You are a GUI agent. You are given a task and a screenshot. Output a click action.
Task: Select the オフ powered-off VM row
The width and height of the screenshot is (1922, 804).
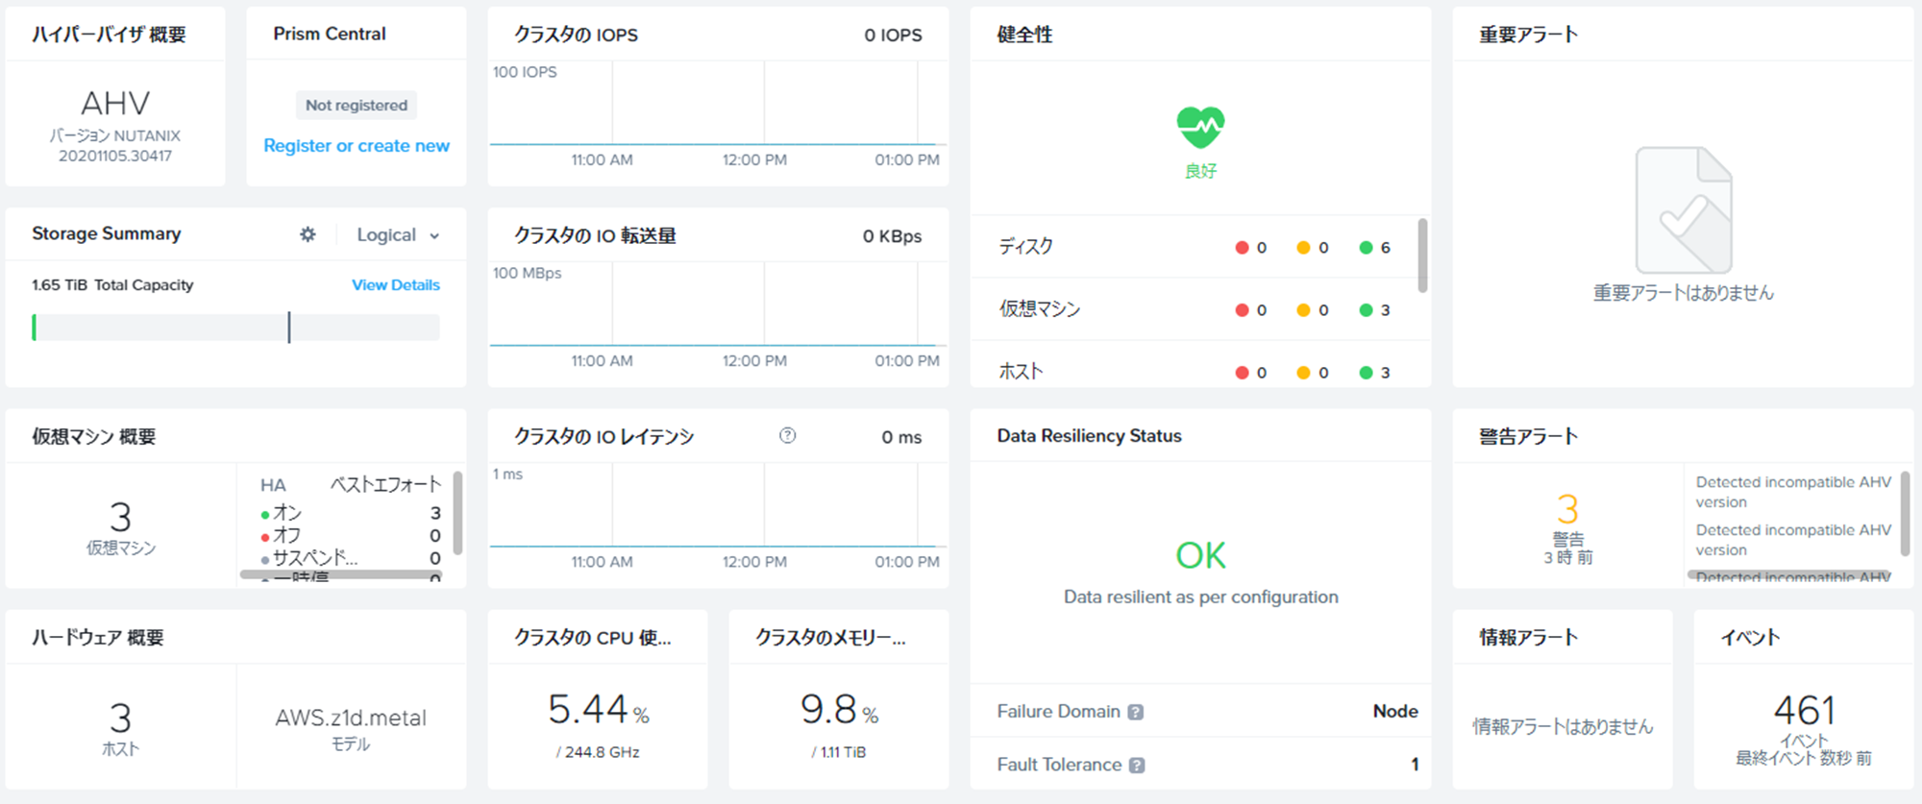[351, 536]
